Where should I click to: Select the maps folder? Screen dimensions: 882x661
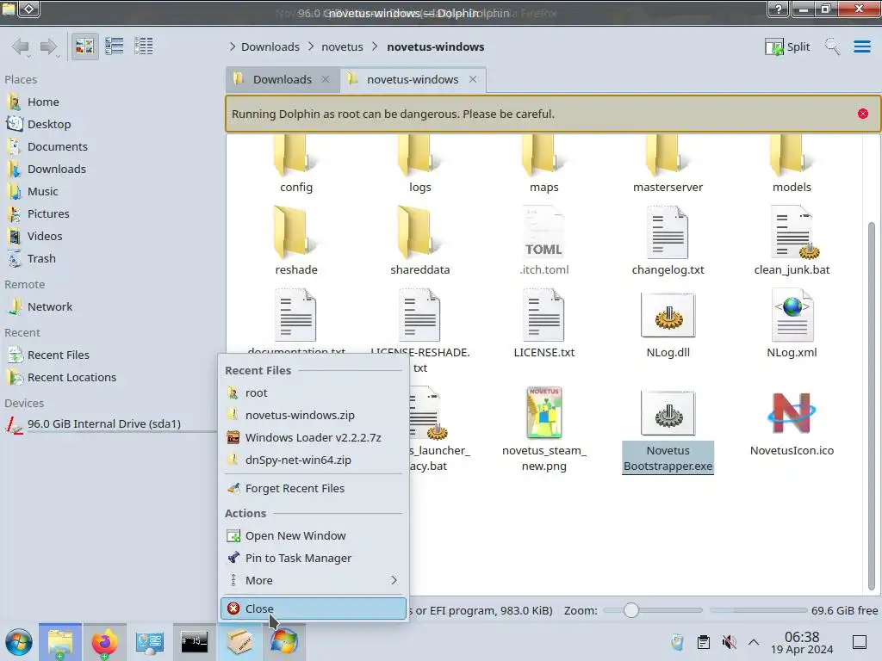click(x=543, y=164)
